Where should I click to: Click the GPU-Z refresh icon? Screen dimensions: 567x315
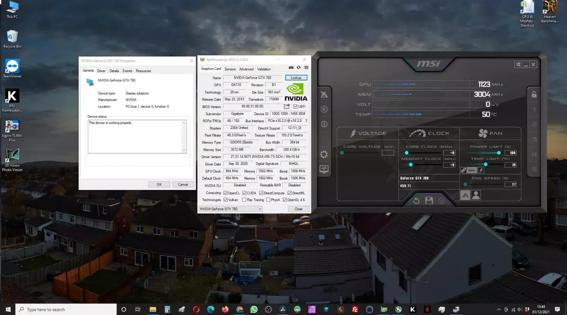click(x=299, y=68)
